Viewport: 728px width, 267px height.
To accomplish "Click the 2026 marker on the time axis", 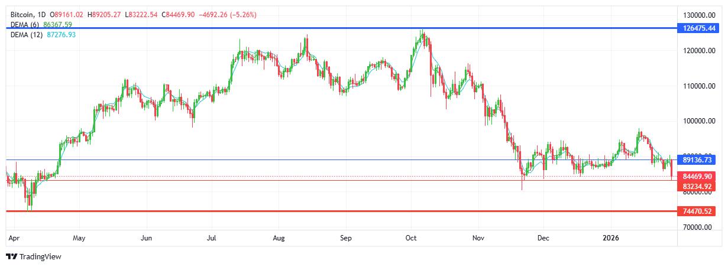I will tap(610, 239).
